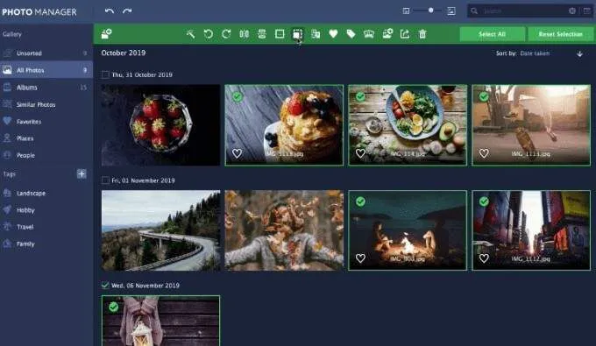Click the tag icon in the toolbar
Image resolution: width=596 pixels, height=346 pixels.
coord(351,34)
